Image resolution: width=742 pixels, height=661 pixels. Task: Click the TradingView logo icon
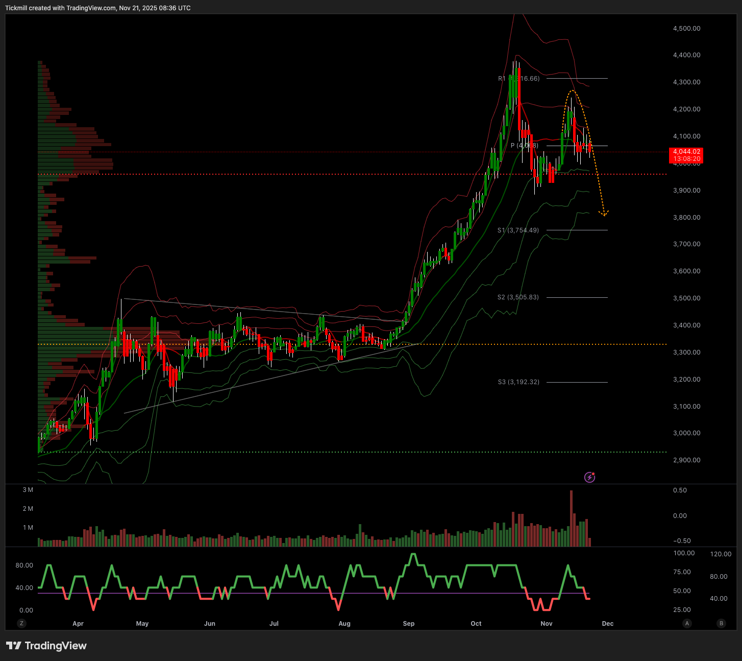coord(14,646)
